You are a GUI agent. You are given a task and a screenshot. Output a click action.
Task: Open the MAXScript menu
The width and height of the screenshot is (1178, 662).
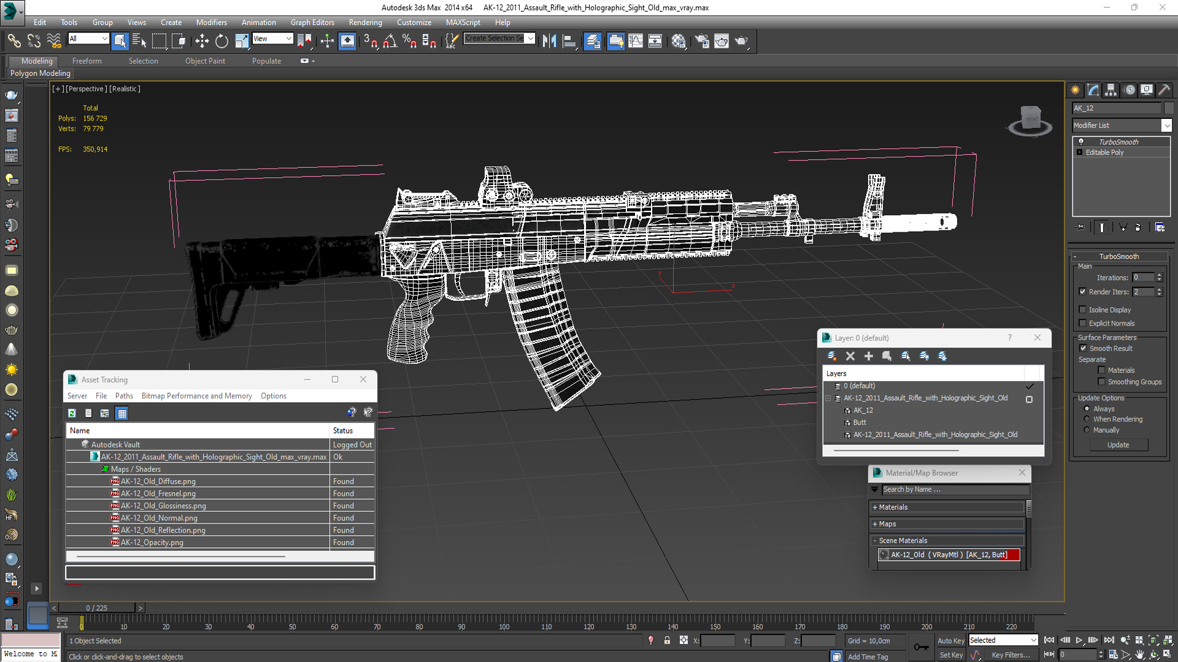tap(463, 22)
